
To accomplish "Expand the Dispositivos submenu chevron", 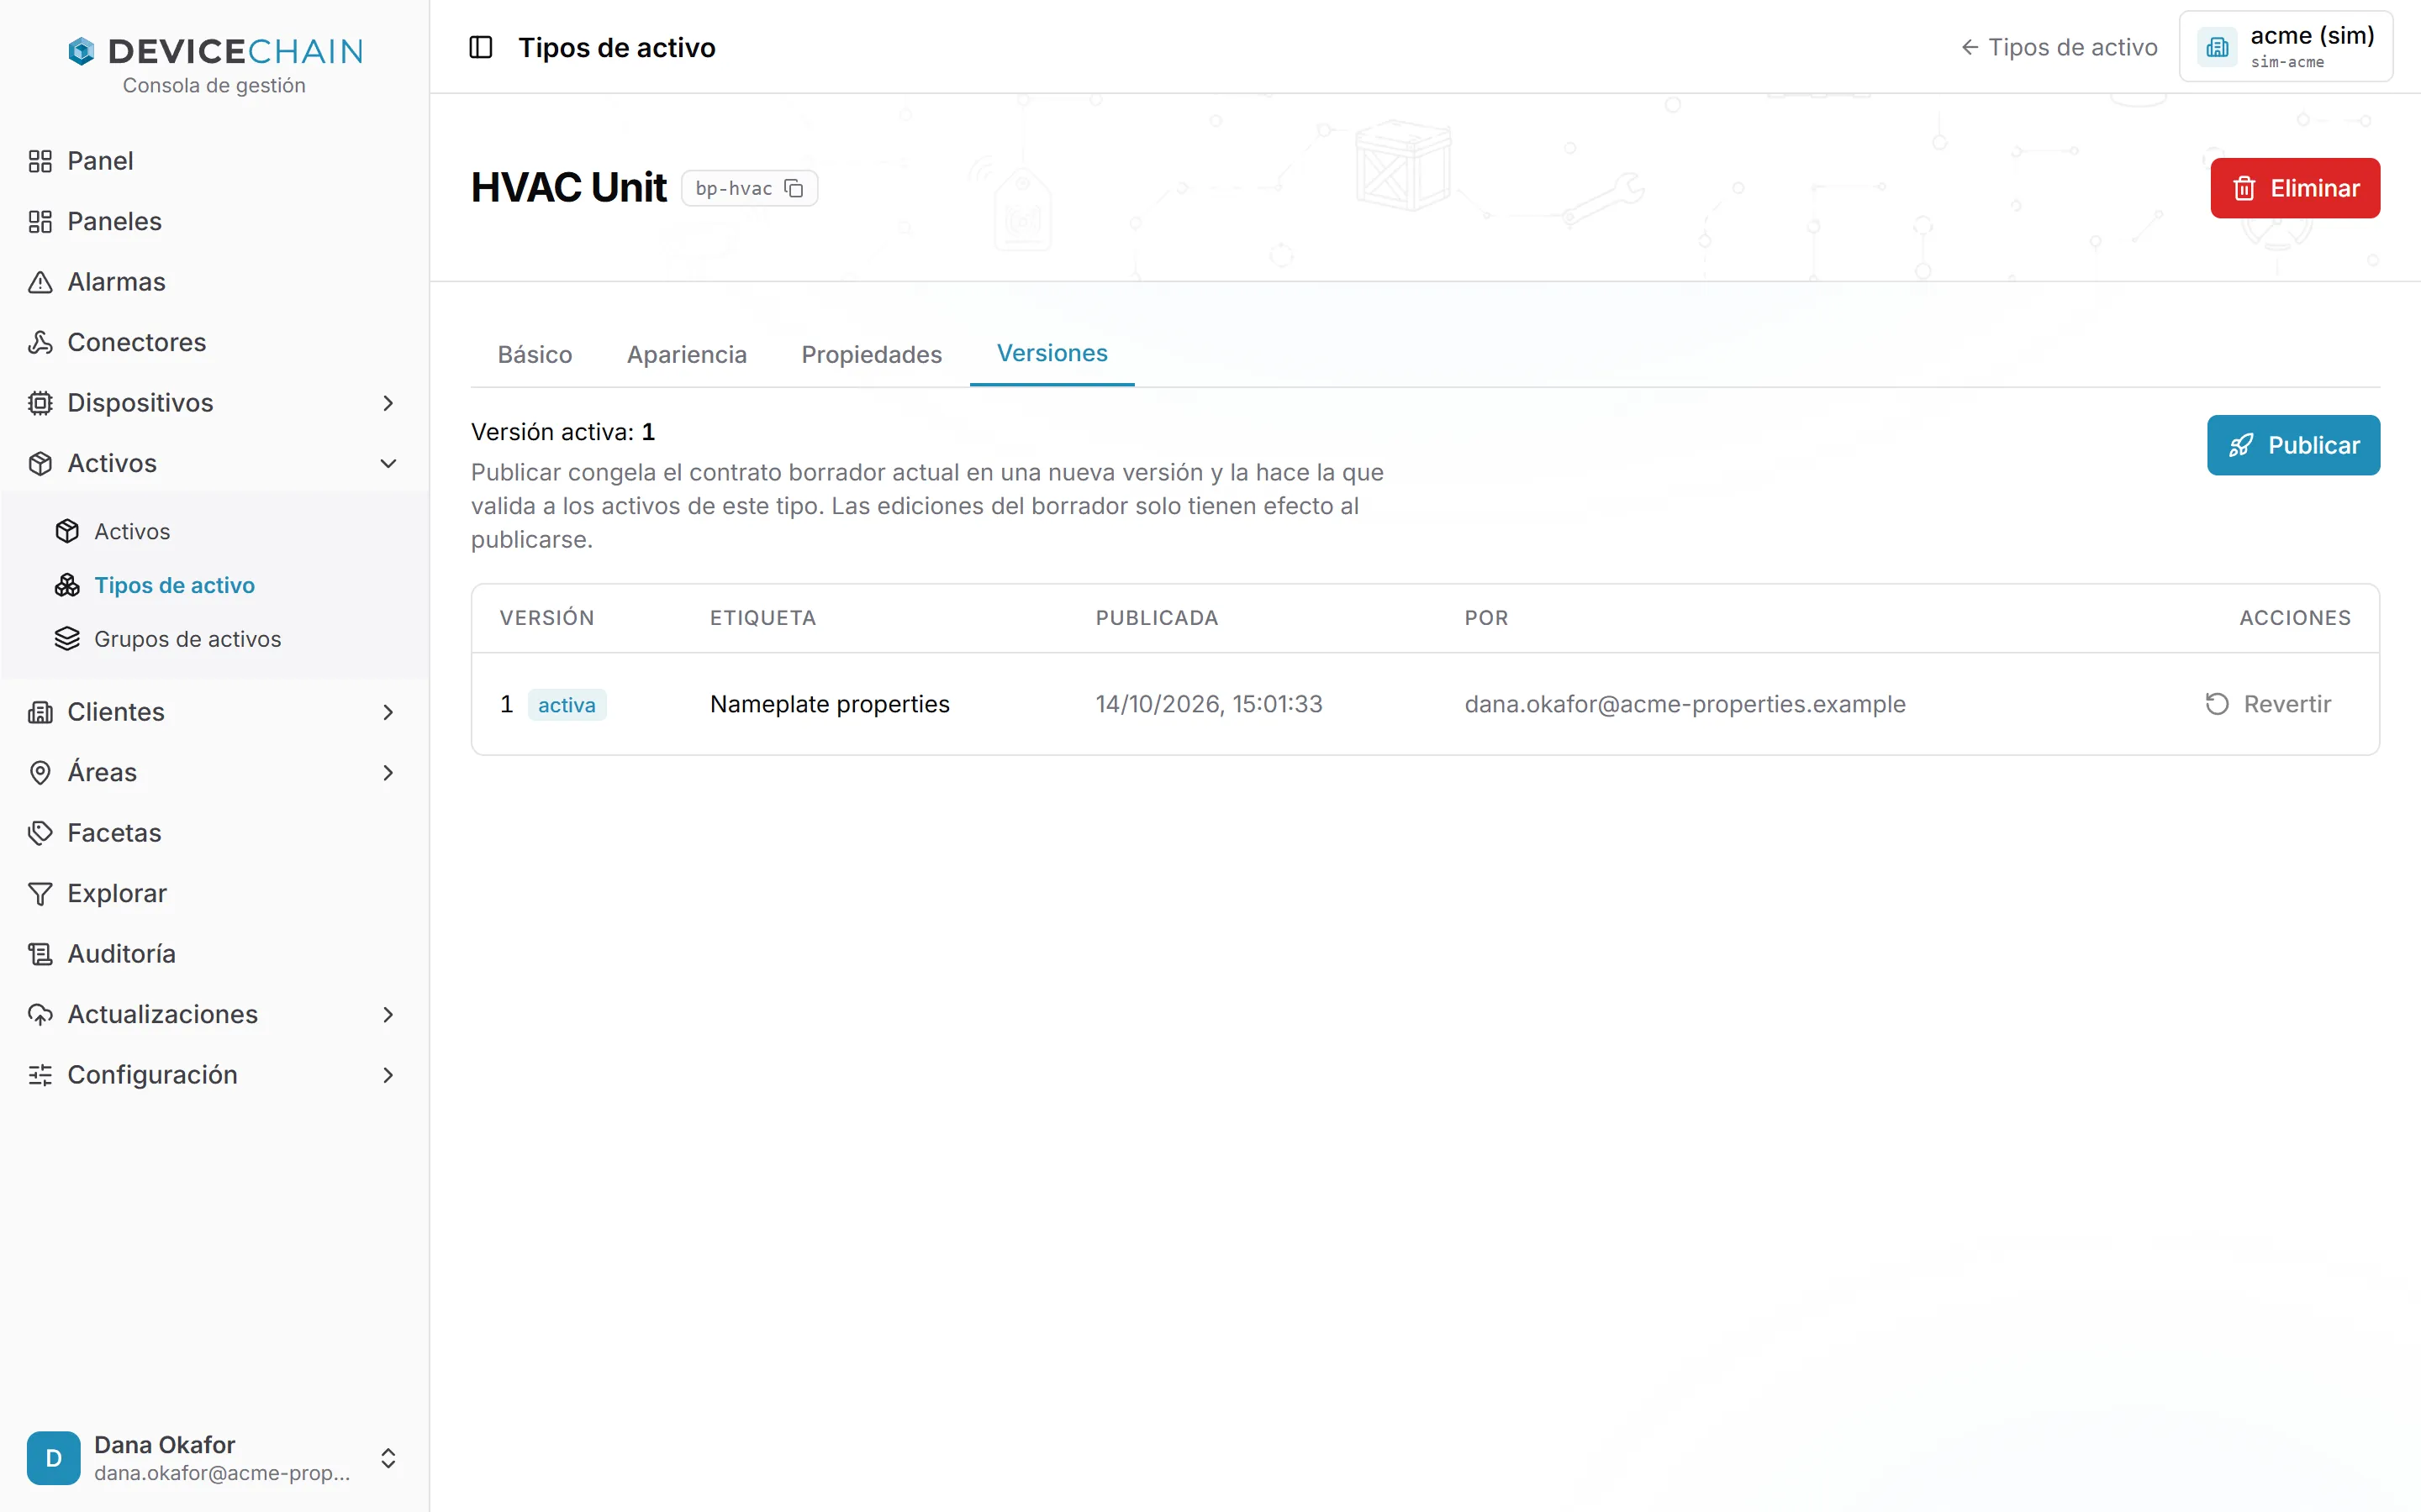I will point(388,403).
